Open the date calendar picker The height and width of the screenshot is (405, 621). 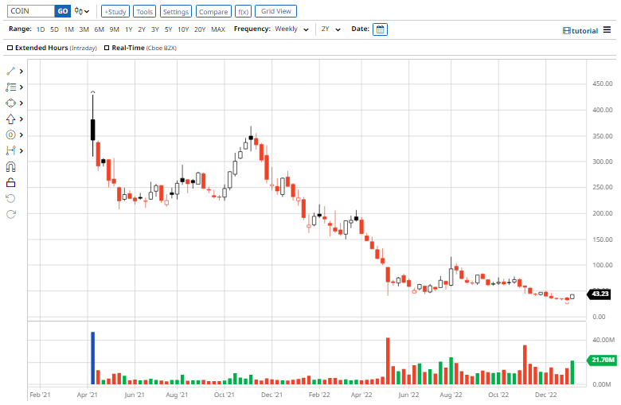point(380,29)
